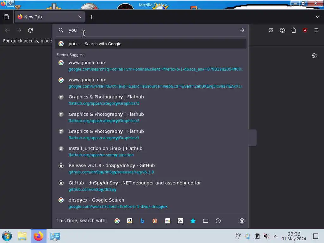Viewport: 324px width, 243px height.
Task: Open dnspyex Google Search suggestion
Action: [x=151, y=203]
